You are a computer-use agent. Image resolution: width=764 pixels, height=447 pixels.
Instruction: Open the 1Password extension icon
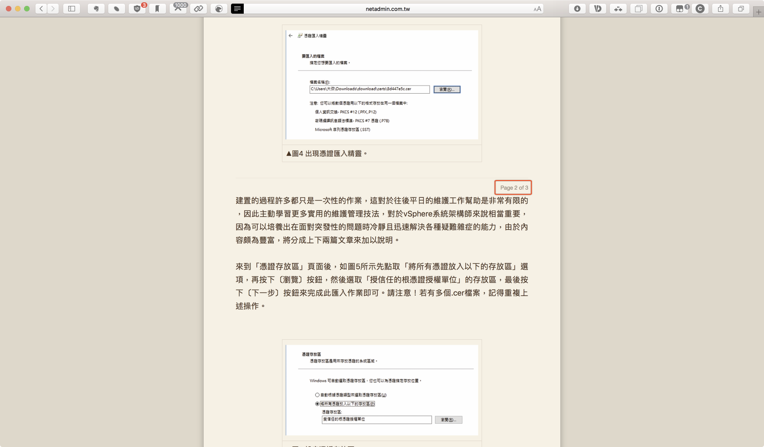659,9
